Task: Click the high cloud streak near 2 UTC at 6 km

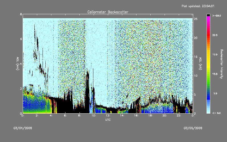Action: point(37,43)
